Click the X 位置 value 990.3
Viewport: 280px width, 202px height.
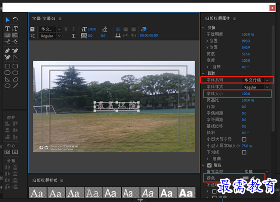[246, 41]
